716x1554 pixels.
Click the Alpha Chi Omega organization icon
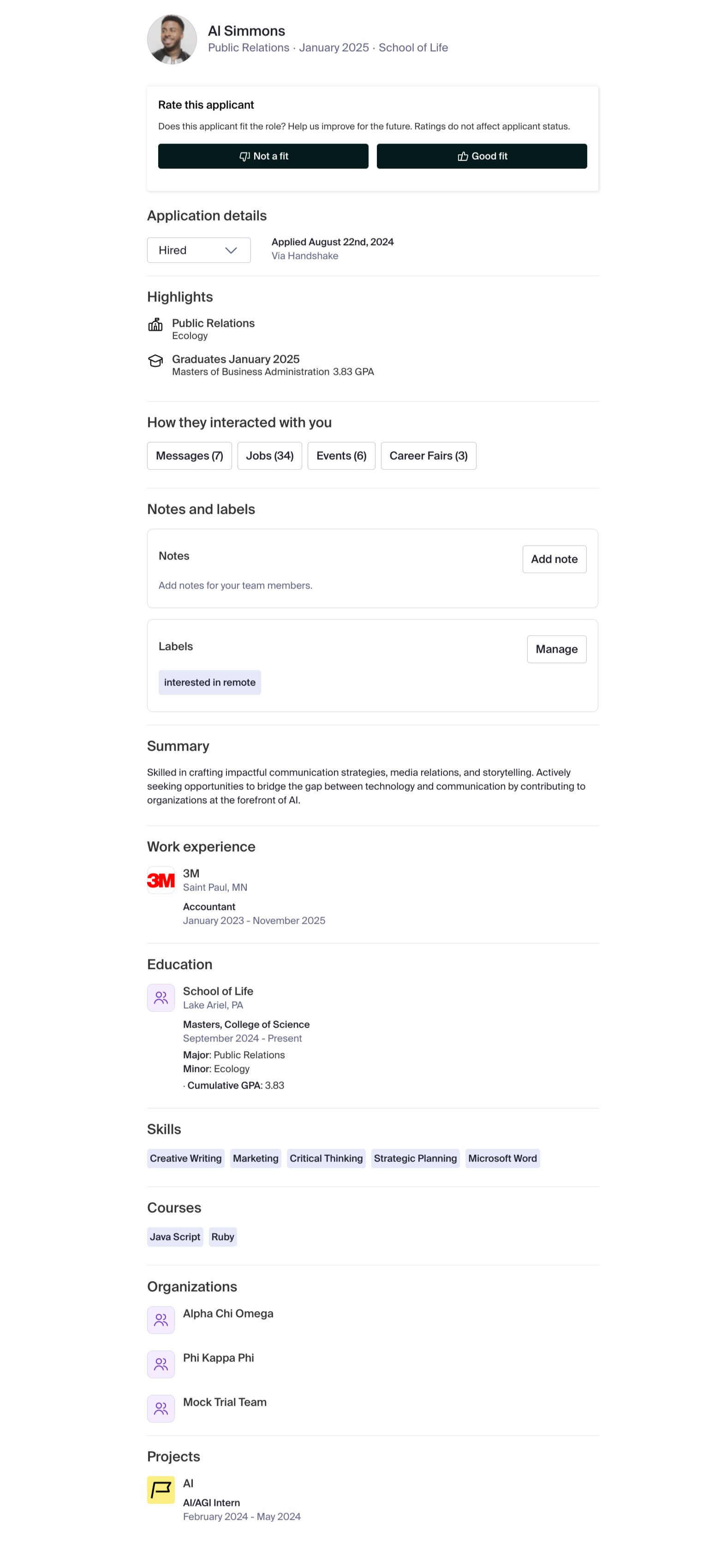(x=161, y=1320)
